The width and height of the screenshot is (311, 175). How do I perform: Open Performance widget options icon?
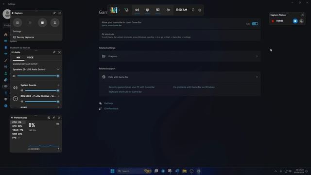click(49, 118)
